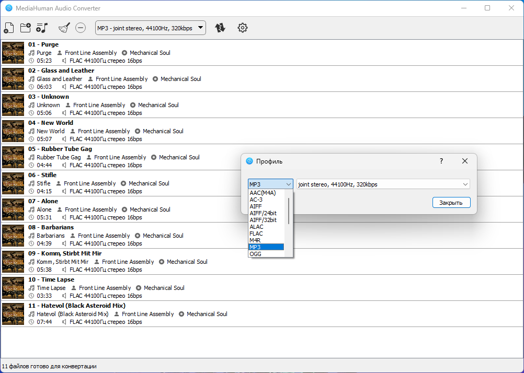Open the joint stereo, 44100Hz, 320kbps dropdown
Image resolution: width=524 pixels, height=373 pixels.
click(x=383, y=184)
